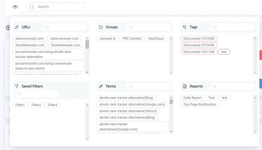Focus the Reports search field

(x=232, y=86)
